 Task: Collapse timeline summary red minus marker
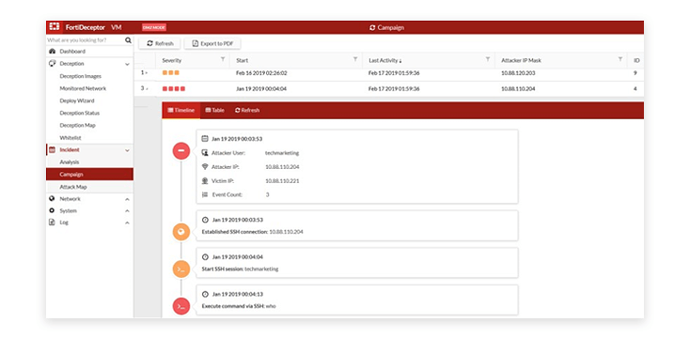(180, 151)
